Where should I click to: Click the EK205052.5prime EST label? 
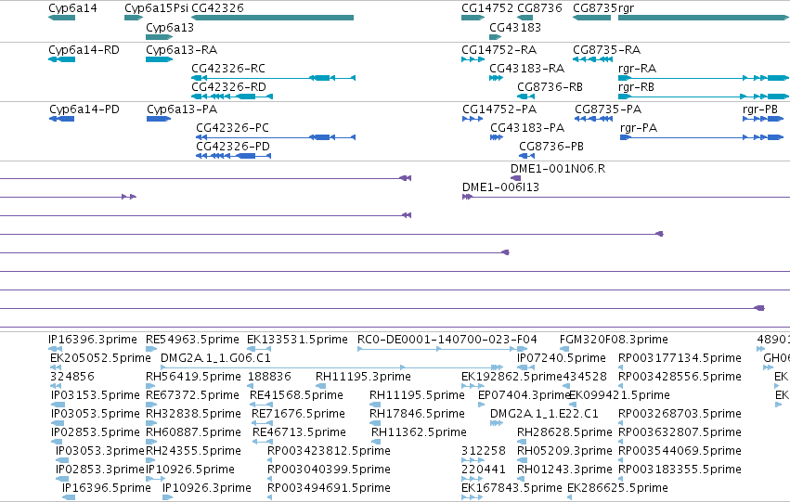100,357
